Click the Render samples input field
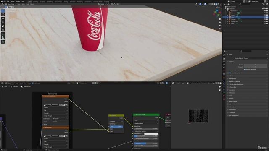The height and width of the screenshot is (151, 269). pos(256,65)
